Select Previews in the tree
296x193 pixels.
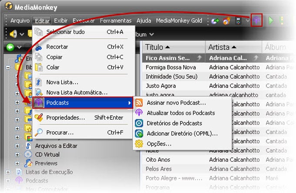[x=46, y=163]
